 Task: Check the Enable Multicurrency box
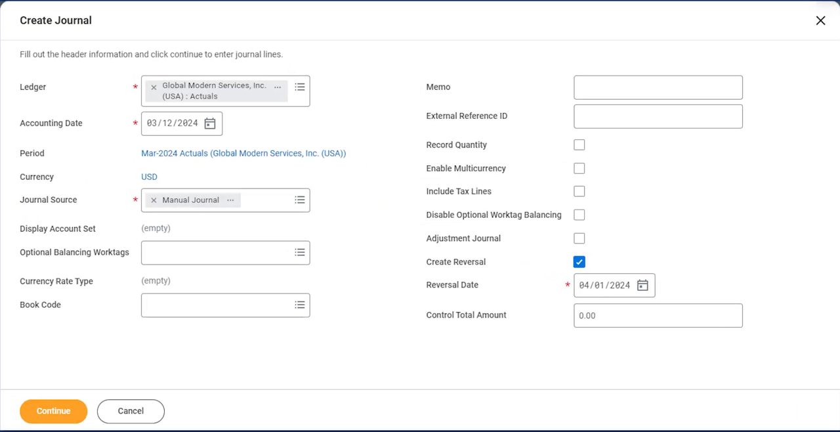click(x=579, y=169)
